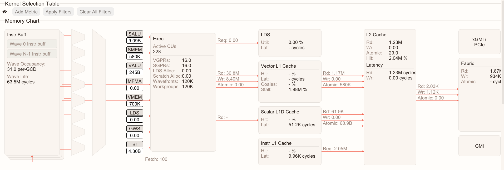The width and height of the screenshot is (504, 170).
Task: Click the 9.09B SALU value box
Action: 135,41
